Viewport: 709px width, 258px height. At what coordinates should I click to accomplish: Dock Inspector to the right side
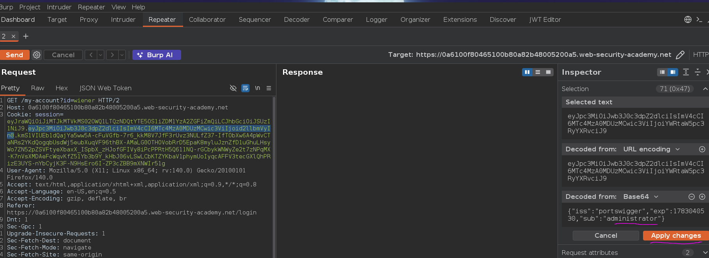[673, 72]
